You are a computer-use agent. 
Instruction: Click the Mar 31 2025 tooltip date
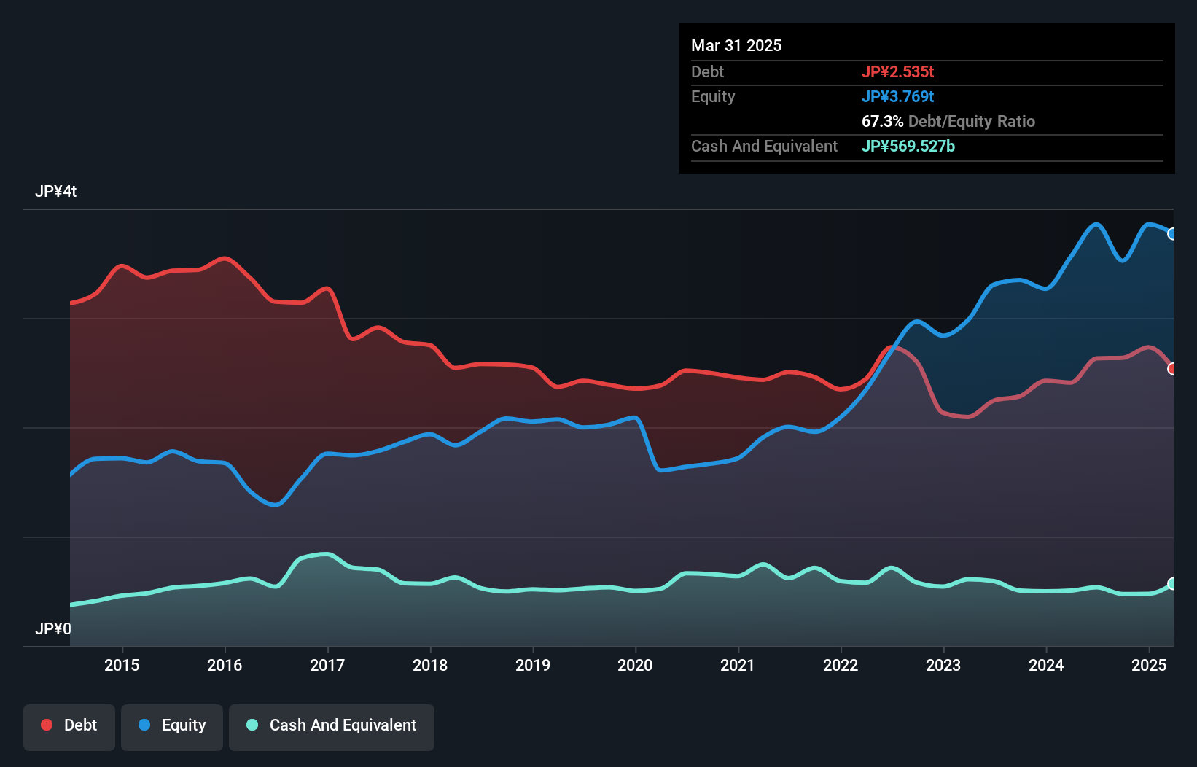736,45
